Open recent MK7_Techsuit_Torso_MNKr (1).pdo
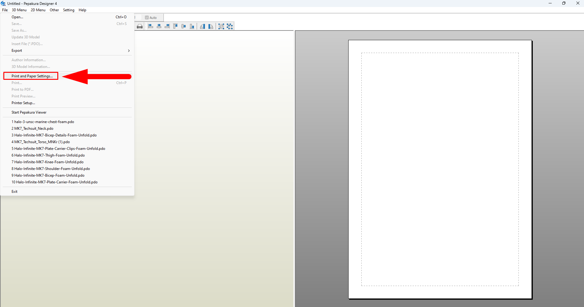 (67, 142)
